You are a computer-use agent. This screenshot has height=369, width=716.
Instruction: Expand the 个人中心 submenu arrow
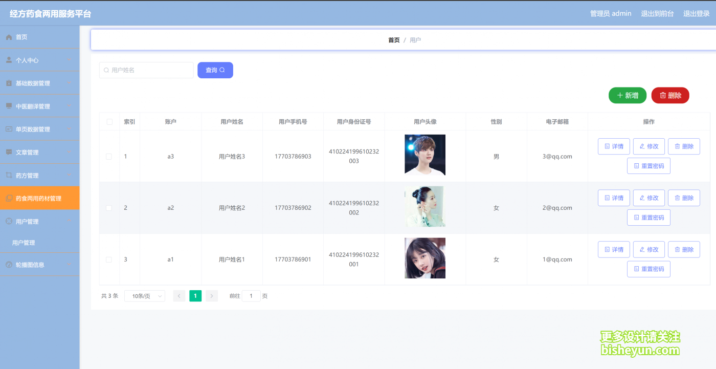pyautogui.click(x=69, y=60)
